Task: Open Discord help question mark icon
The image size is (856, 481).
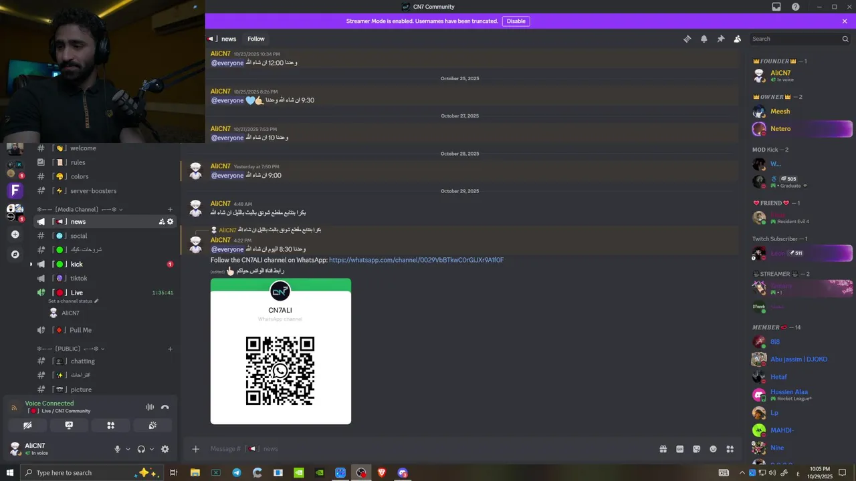Action: [795, 7]
